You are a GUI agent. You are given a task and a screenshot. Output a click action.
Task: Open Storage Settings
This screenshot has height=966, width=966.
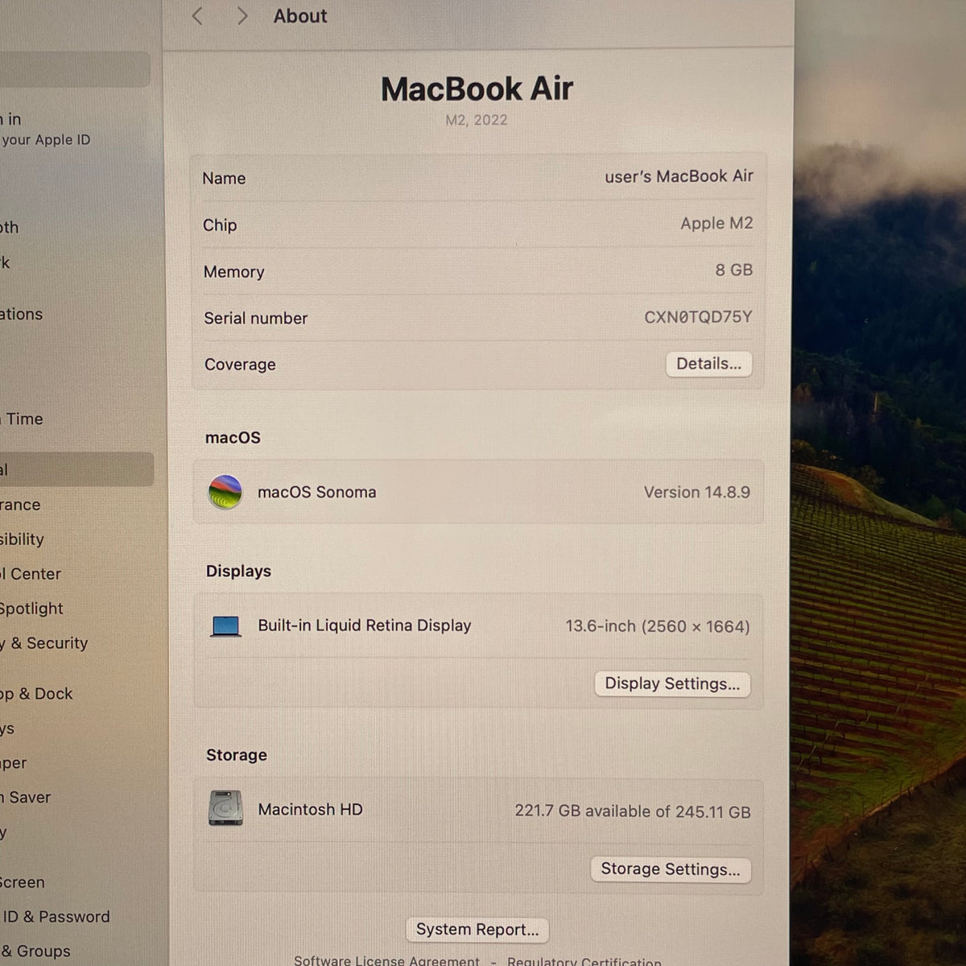coord(671,869)
